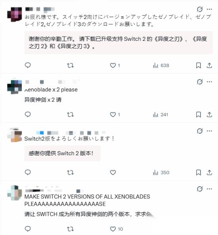Expand more options on 'Xenoblade x 2 please' tweet
This screenshot has width=218, height=235.
coord(209,82)
